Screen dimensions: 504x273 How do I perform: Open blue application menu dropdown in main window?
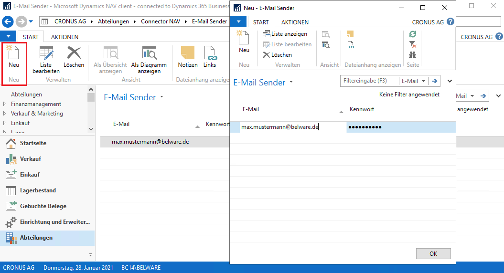click(8, 37)
